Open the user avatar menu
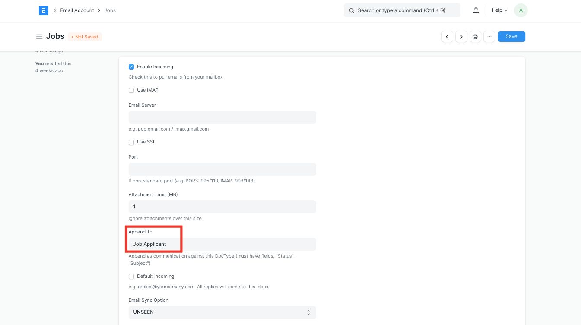The image size is (581, 325). (521, 10)
